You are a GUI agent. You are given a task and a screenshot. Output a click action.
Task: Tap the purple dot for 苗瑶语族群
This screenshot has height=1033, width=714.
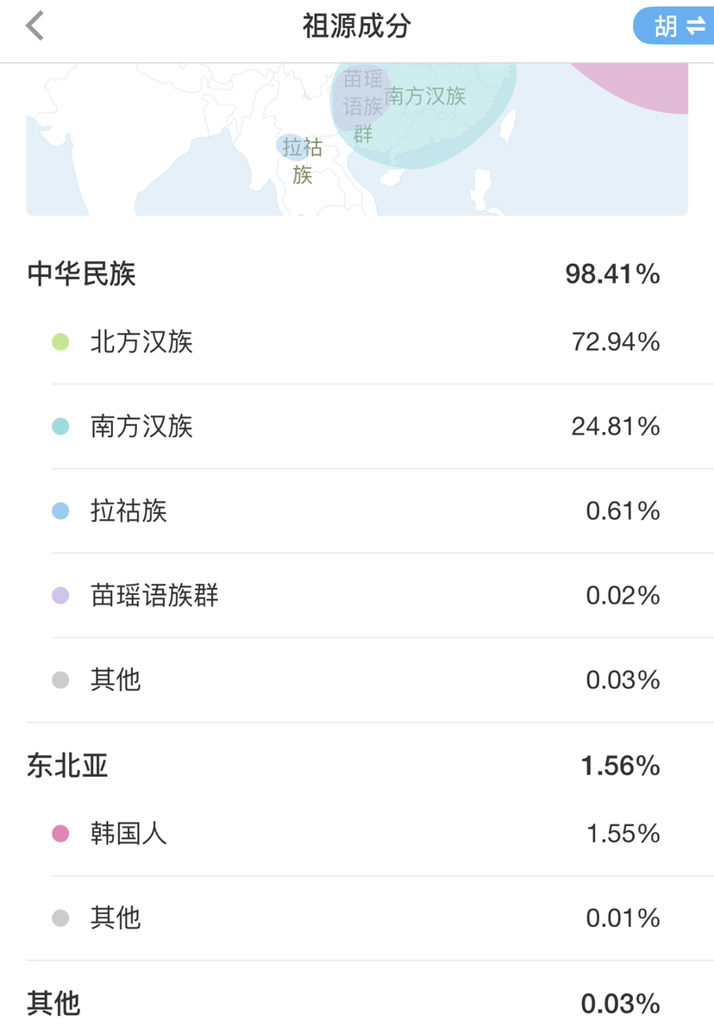pos(60,596)
